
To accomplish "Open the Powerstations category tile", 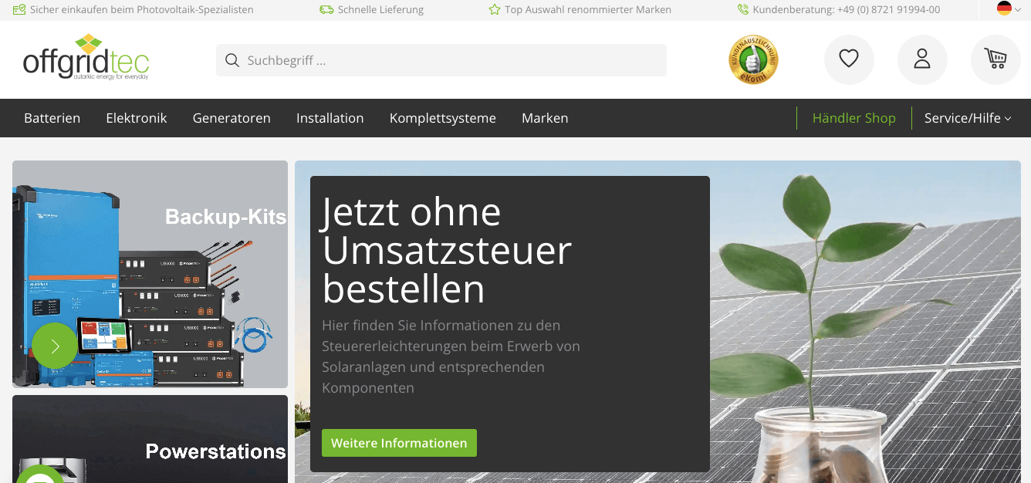I will pyautogui.click(x=150, y=439).
